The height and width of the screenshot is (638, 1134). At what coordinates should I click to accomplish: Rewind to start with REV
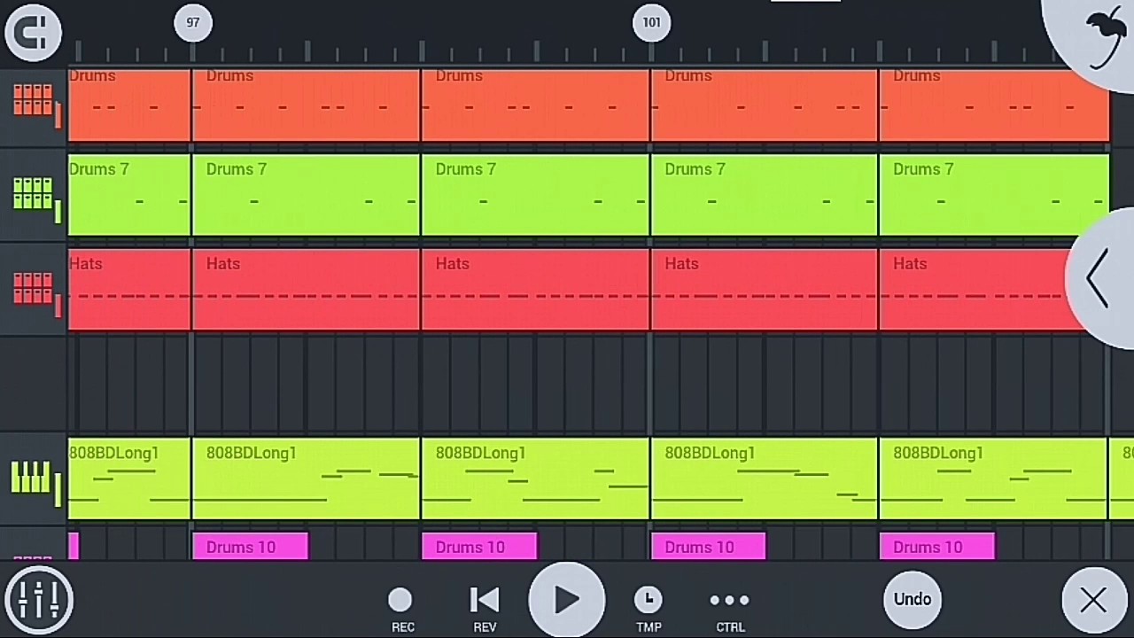pos(485,610)
